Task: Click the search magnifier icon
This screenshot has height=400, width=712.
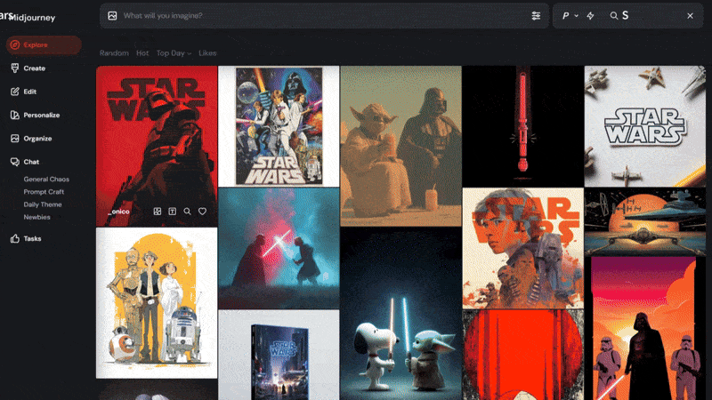Action: click(x=613, y=16)
